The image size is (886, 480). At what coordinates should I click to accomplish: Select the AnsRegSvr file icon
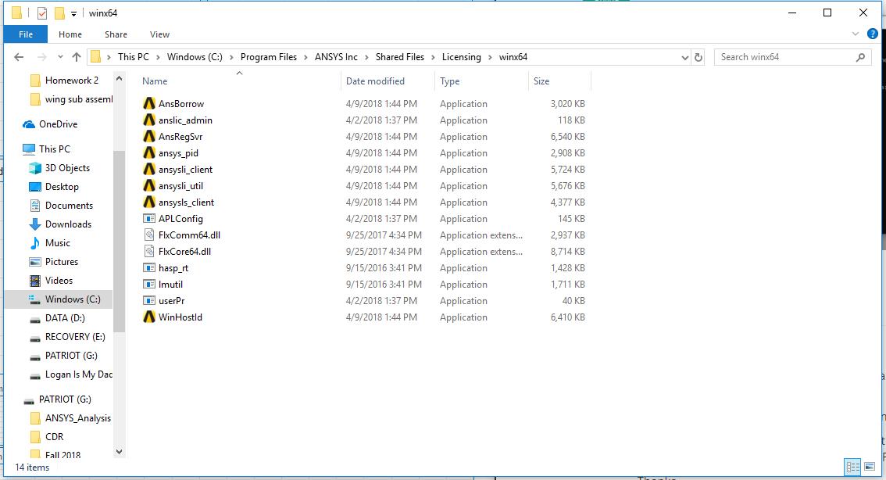[x=149, y=136]
